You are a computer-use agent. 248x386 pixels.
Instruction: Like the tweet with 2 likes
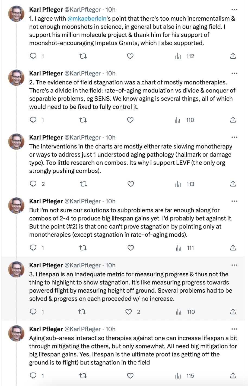[x=129, y=312]
